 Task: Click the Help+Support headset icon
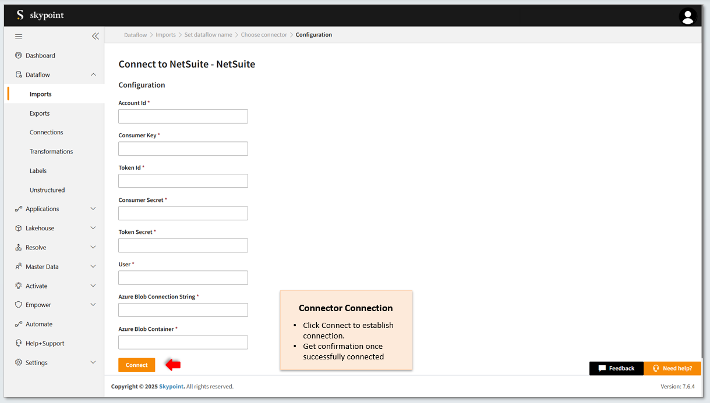click(x=19, y=344)
